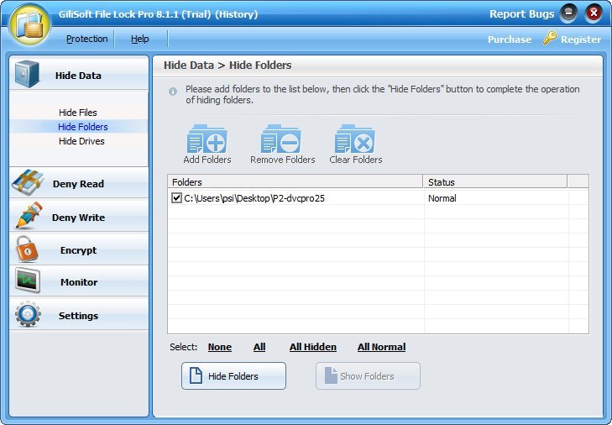Screen dimensions: 612x425
Task: Click the Hide Folders button
Action: click(x=233, y=375)
